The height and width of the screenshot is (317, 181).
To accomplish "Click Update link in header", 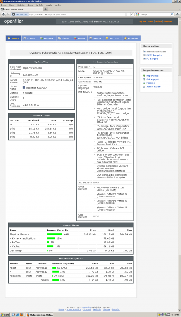I will coord(158,21).
